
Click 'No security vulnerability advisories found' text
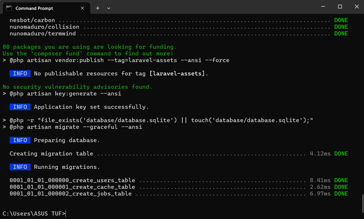coord(78,87)
